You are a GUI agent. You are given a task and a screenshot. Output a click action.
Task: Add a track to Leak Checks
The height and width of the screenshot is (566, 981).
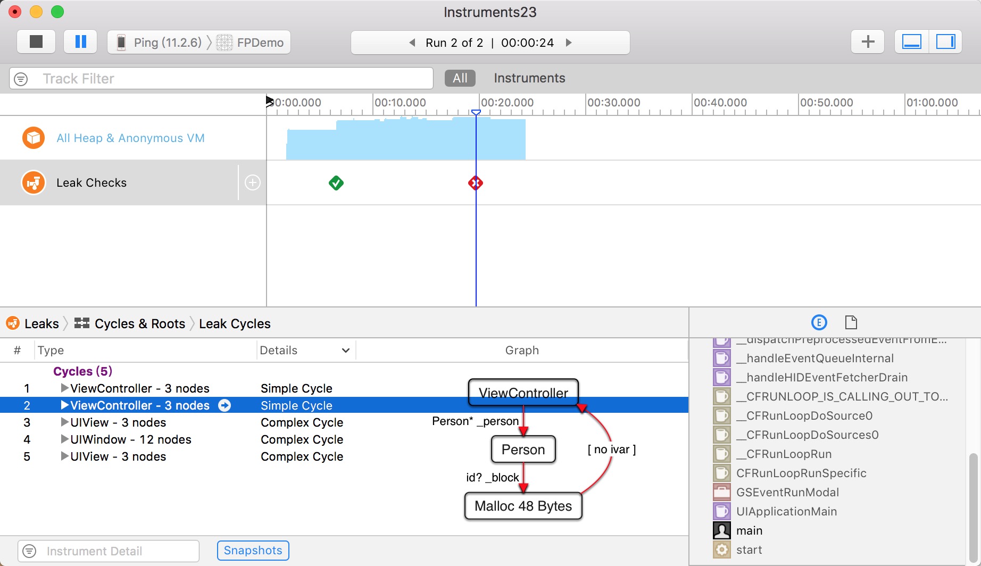click(252, 183)
